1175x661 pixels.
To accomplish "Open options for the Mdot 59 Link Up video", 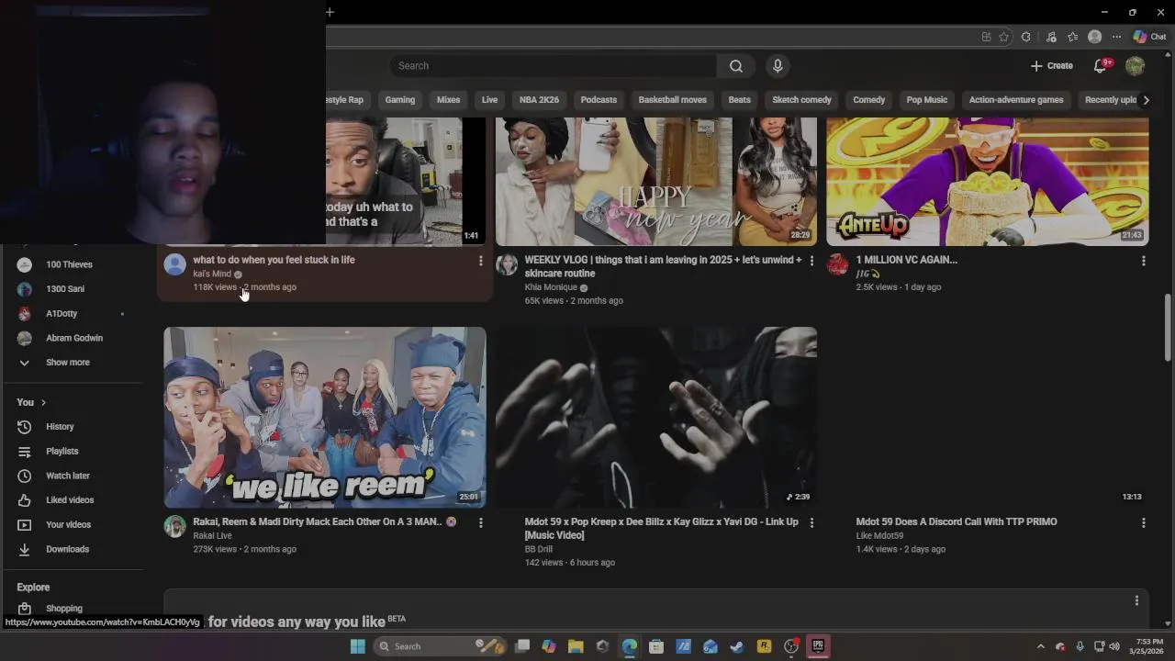I will coord(811,522).
